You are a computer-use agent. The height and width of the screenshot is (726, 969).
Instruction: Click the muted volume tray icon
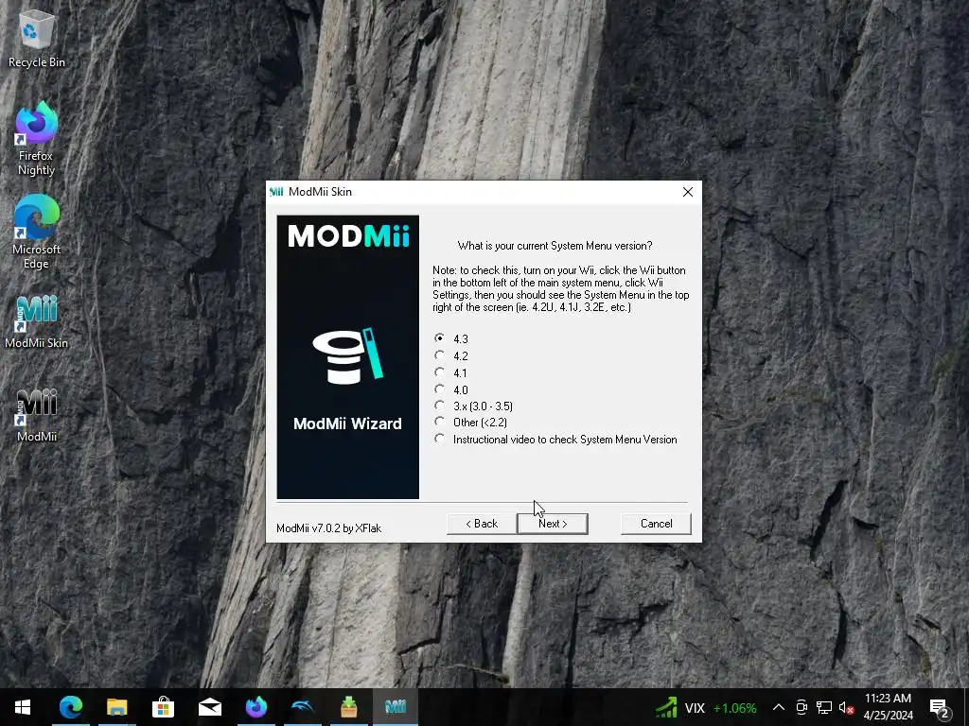coord(846,707)
